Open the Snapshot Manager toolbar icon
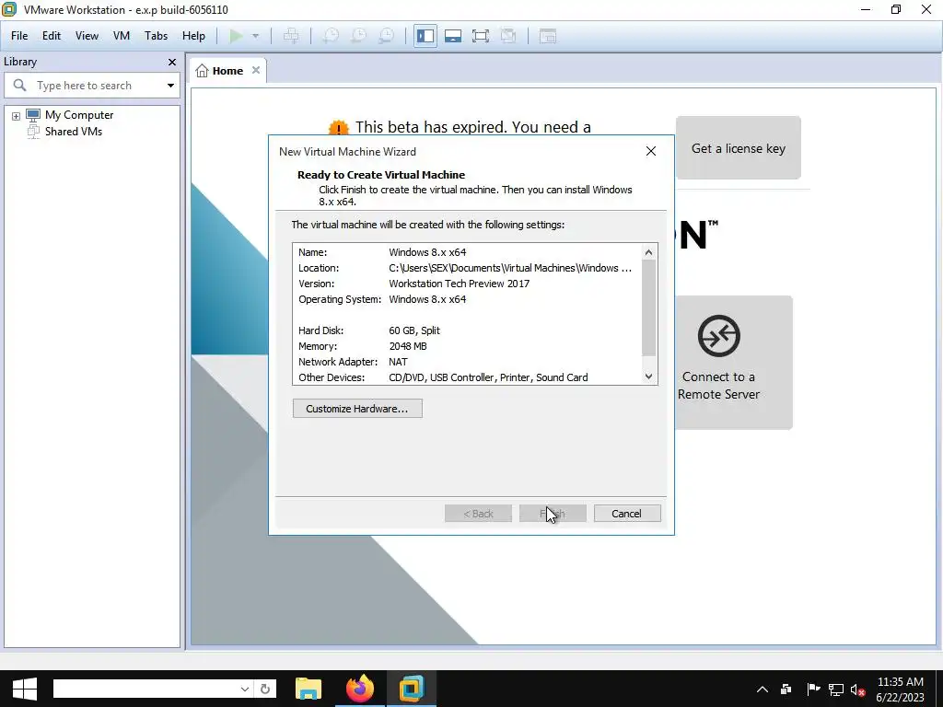The height and width of the screenshot is (707, 943). (386, 36)
